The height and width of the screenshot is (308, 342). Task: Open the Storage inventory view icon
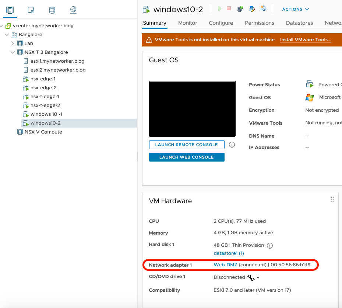(x=52, y=10)
